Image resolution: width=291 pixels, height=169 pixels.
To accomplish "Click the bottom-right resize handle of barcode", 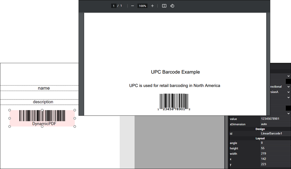I will 75,126.
